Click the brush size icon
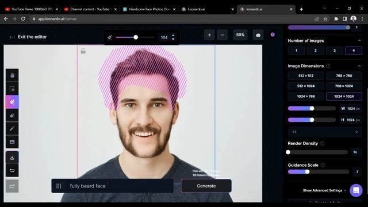Screen dimensions: 368x207 [x=110, y=37]
